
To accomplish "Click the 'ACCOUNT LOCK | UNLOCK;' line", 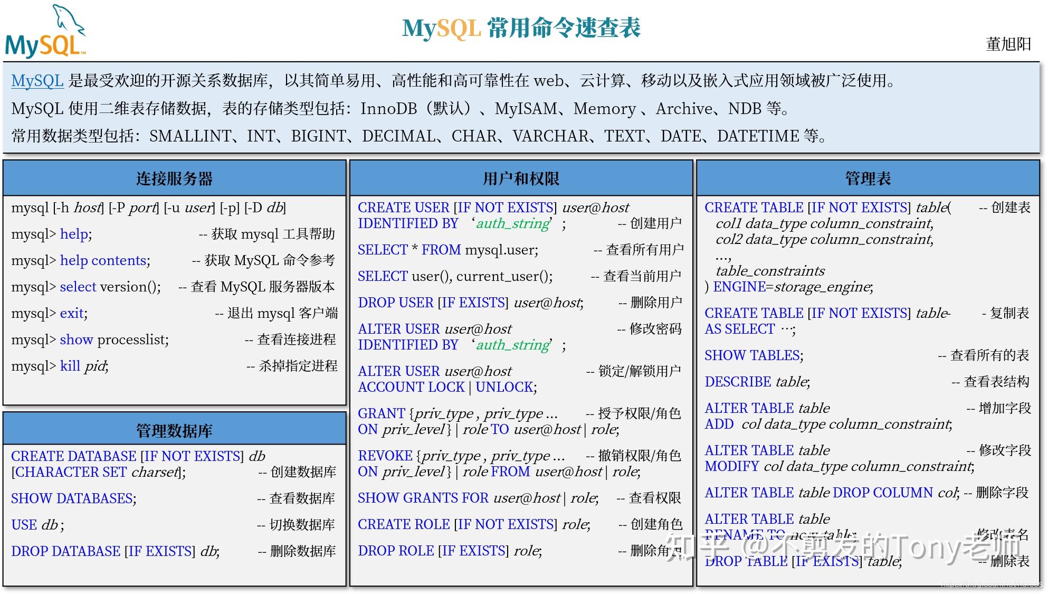I will (x=447, y=387).
